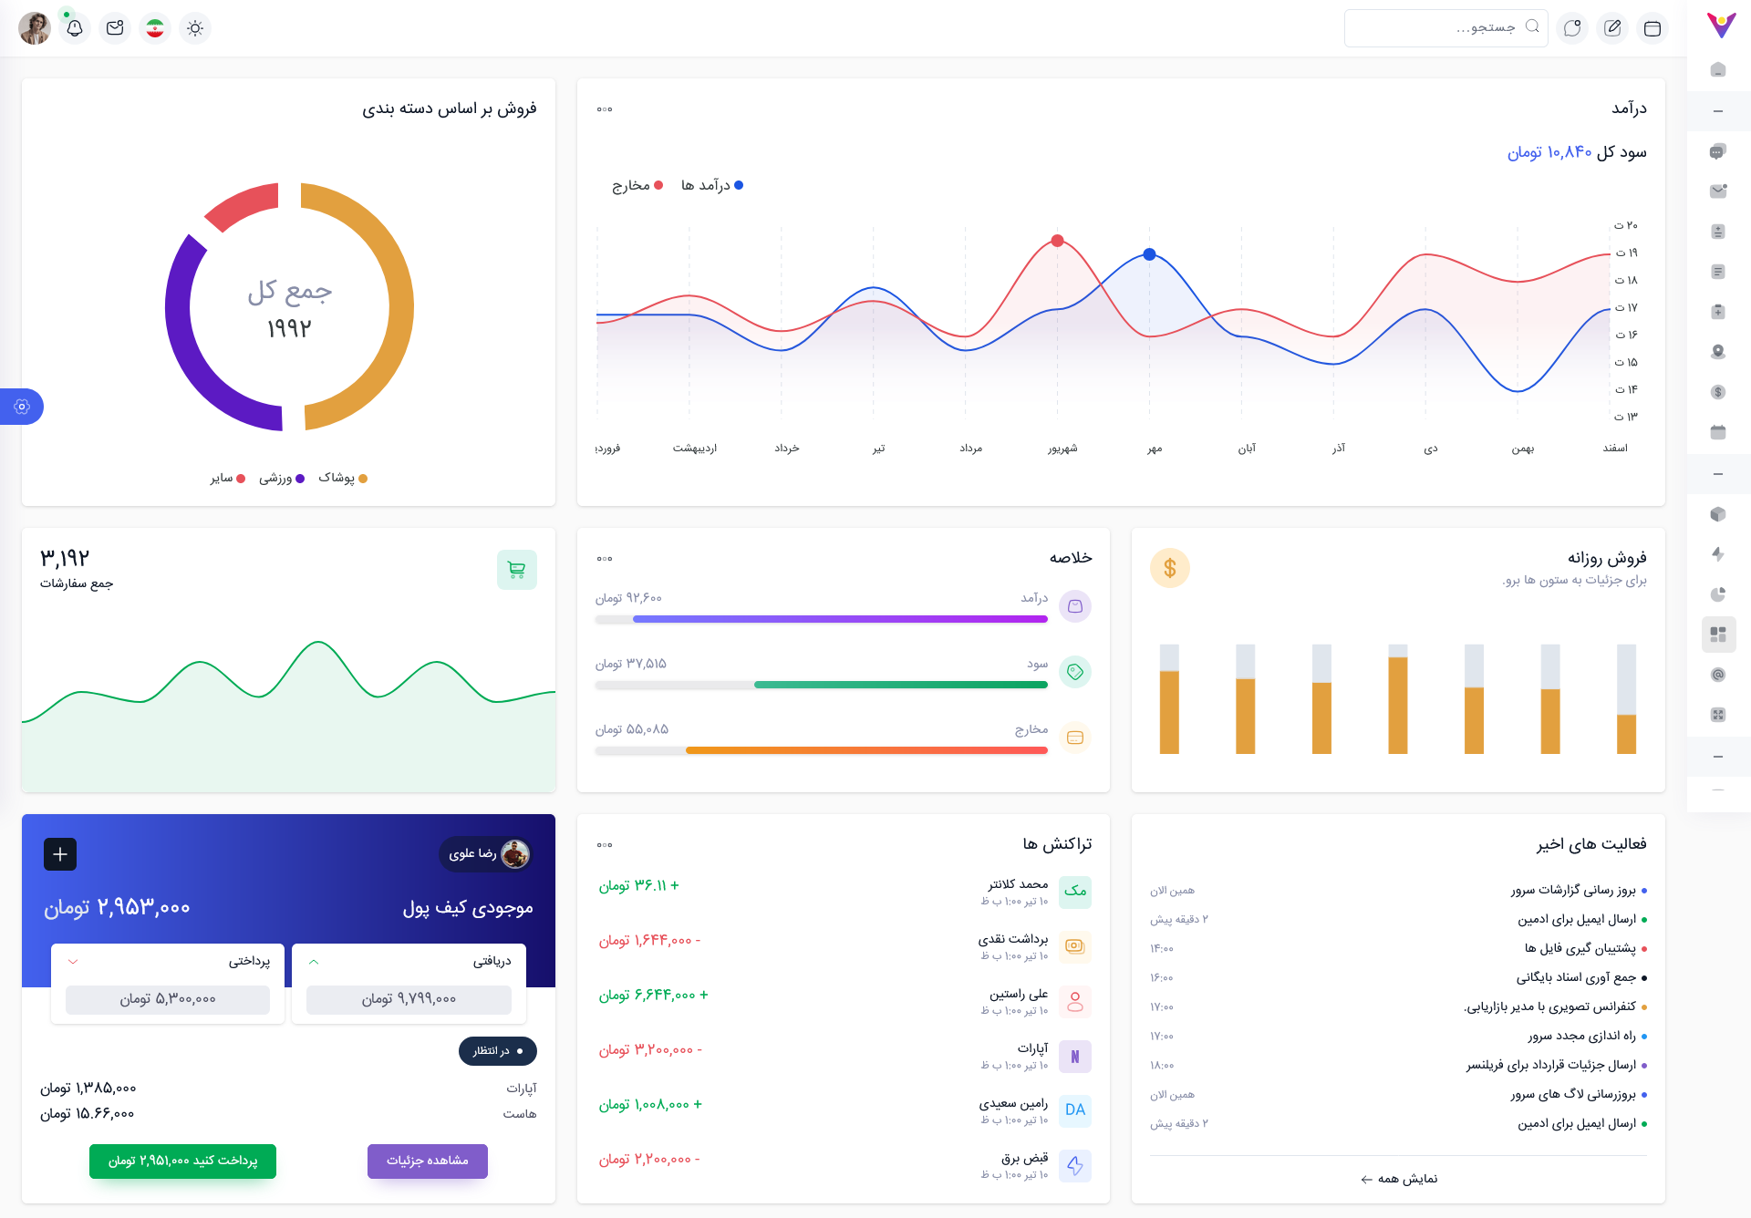Expand the پرداختی chevron
Image resolution: width=1751 pixels, height=1218 pixels.
coord(73,962)
